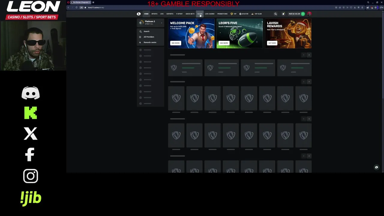Open the Welcome Pack banner image
The width and height of the screenshot is (384, 216).
191,33
